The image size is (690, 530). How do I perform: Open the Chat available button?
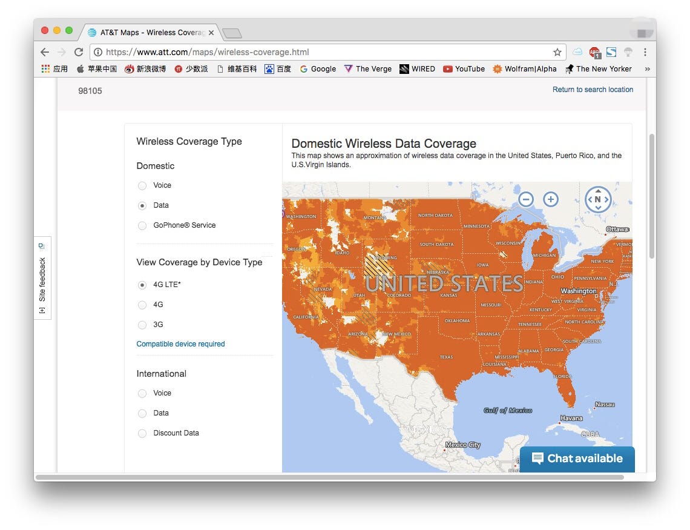click(577, 459)
